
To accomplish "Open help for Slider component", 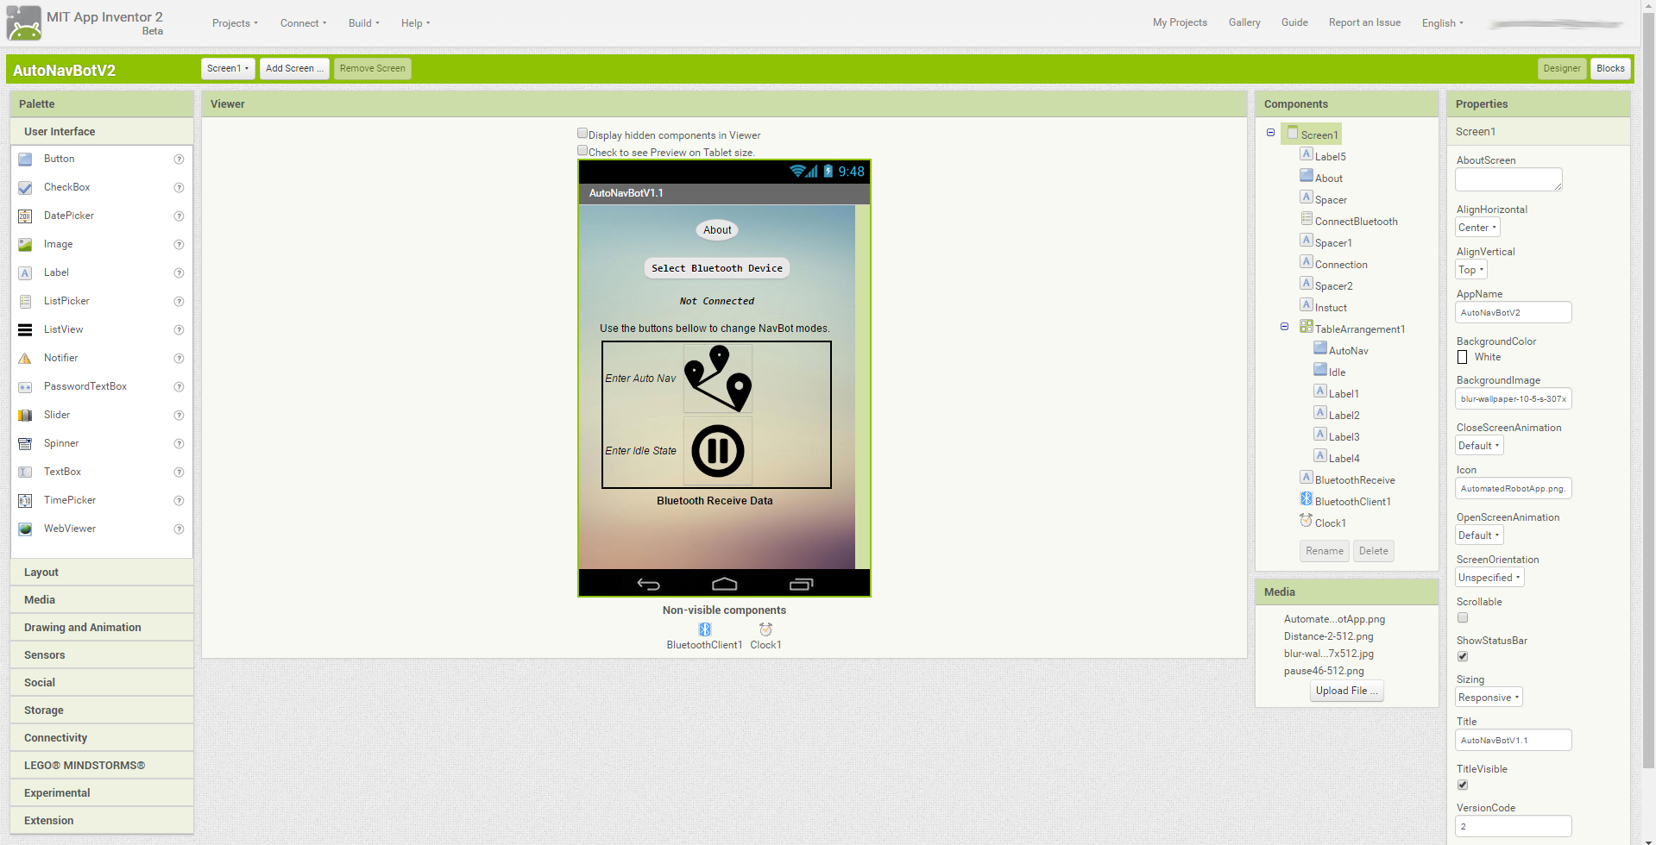I will pyautogui.click(x=179, y=416).
